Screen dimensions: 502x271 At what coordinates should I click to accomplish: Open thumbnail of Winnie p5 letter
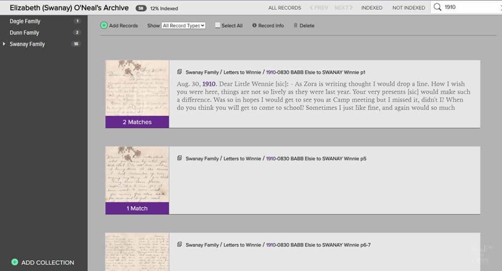[x=137, y=174]
